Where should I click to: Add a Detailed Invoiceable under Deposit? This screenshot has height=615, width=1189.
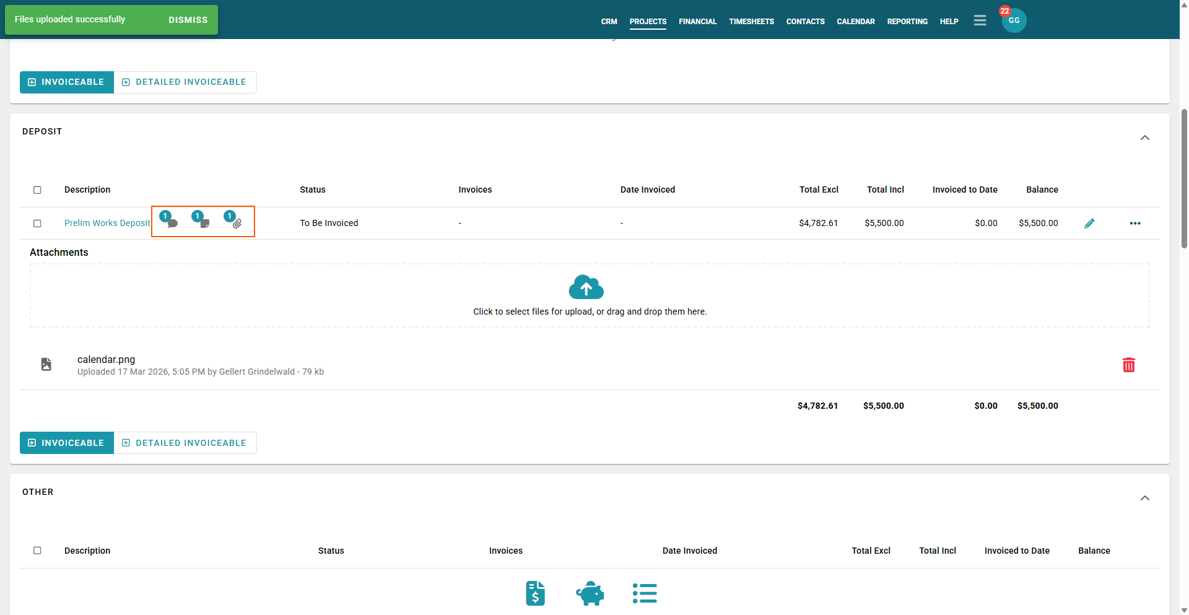tap(185, 443)
